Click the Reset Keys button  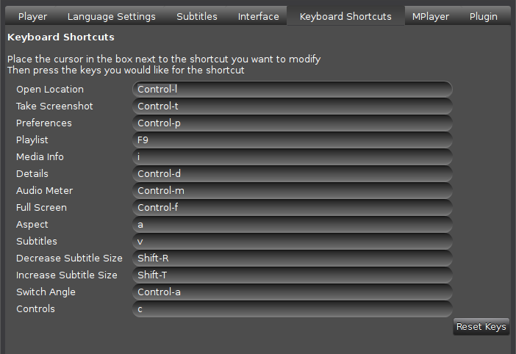(481, 326)
